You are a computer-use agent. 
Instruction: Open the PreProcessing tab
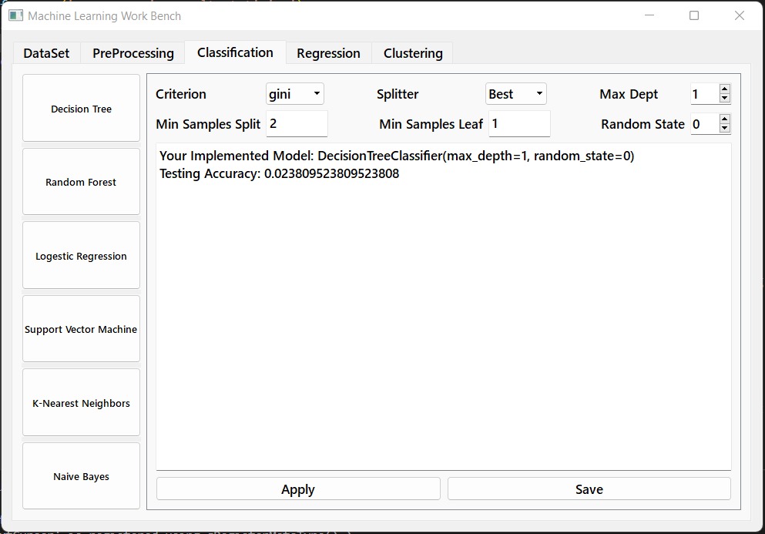(x=133, y=53)
